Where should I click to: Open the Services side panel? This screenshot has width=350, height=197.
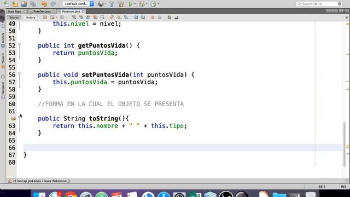(x=3, y=40)
